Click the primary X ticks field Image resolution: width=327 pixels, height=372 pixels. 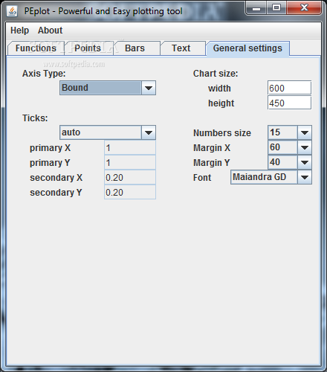coord(130,148)
